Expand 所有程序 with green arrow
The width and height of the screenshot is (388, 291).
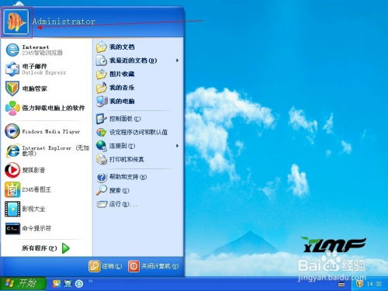[46, 248]
